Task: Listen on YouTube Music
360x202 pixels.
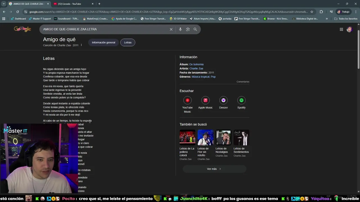Action: [187, 105]
